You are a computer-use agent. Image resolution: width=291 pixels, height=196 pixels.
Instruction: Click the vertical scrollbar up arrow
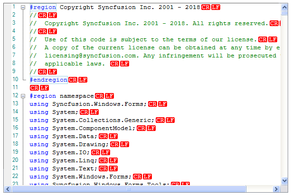click(x=284, y=8)
